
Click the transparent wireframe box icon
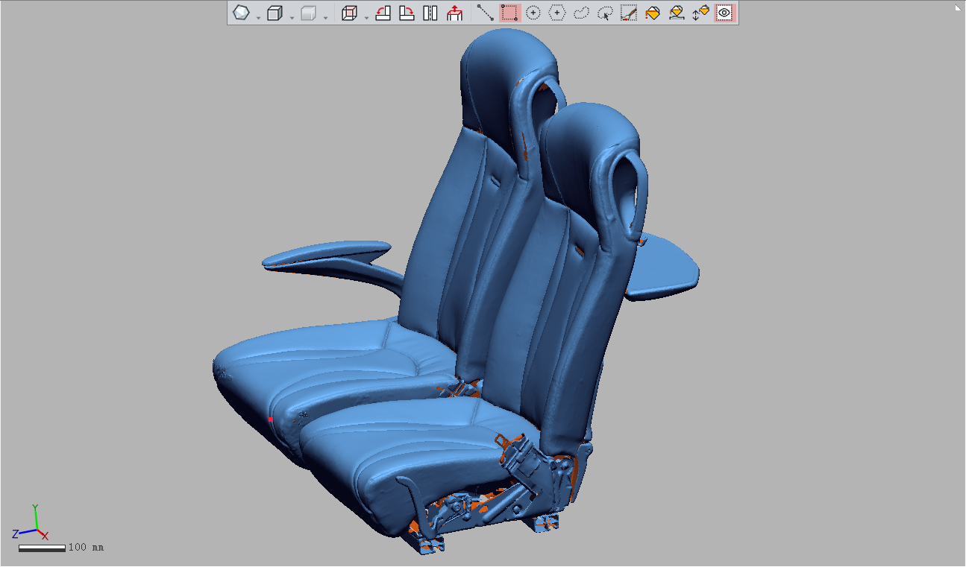(349, 13)
